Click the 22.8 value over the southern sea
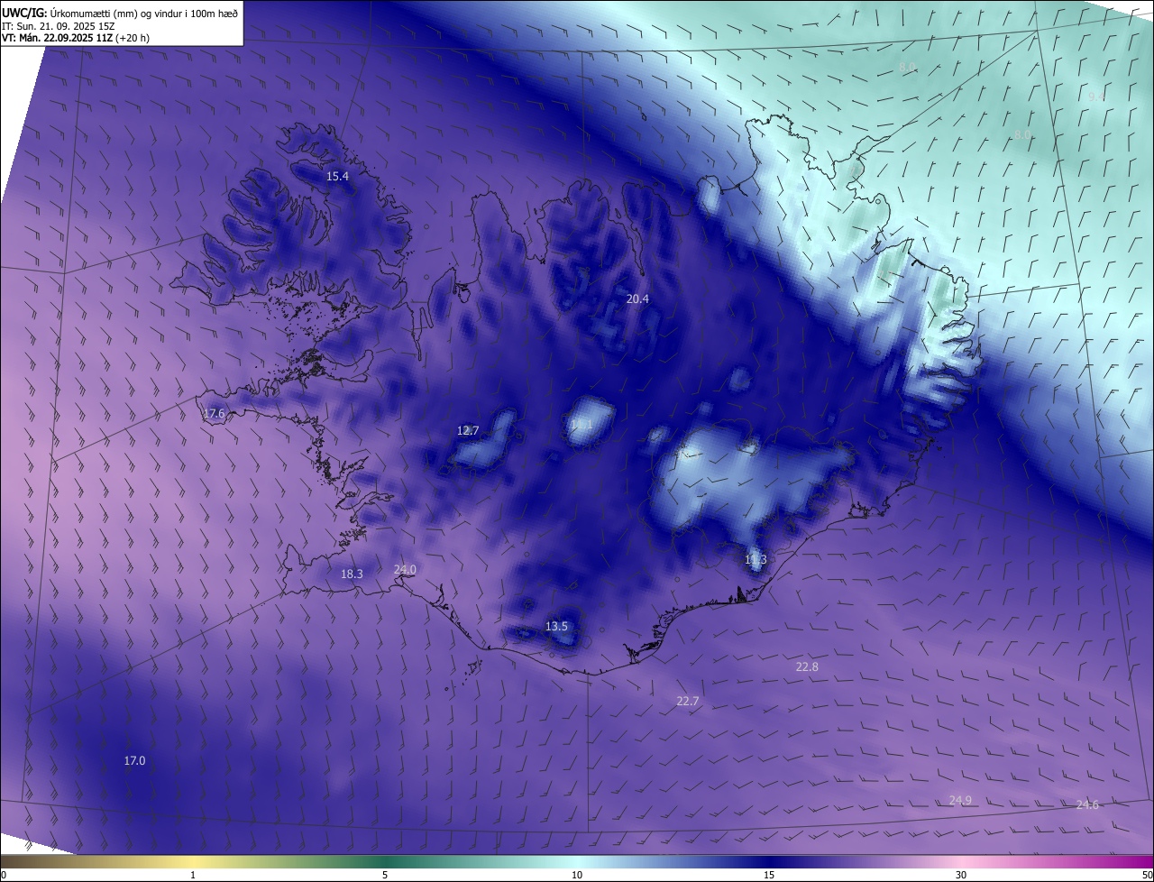Viewport: 1154px width, 882px height. coord(807,666)
